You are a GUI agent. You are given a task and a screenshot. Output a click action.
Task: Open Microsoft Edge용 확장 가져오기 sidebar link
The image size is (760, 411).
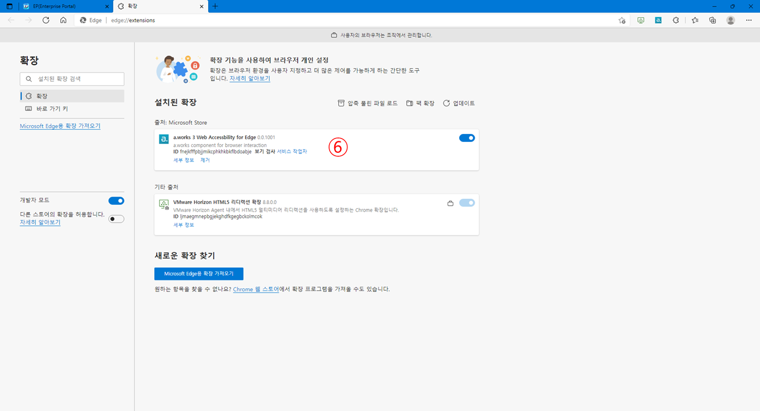coord(60,126)
